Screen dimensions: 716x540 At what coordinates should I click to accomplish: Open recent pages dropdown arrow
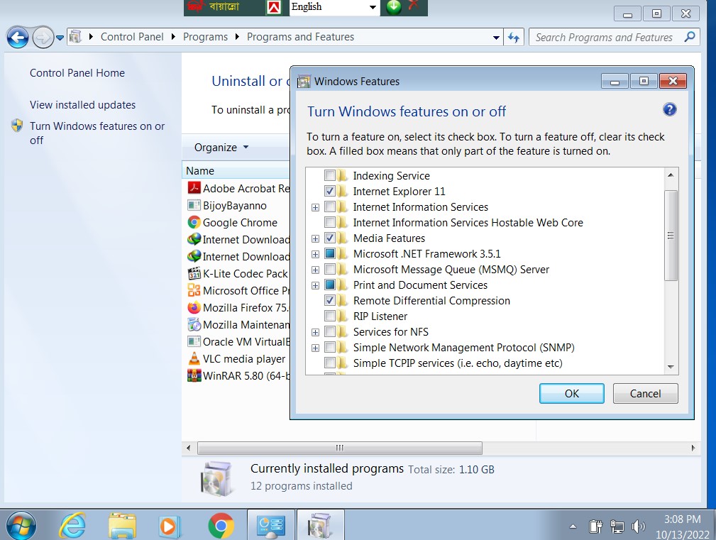60,38
